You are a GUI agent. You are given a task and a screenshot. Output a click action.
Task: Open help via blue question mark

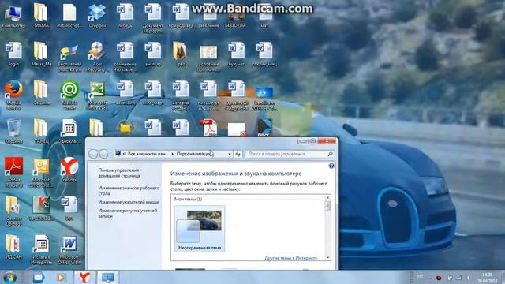[331, 166]
